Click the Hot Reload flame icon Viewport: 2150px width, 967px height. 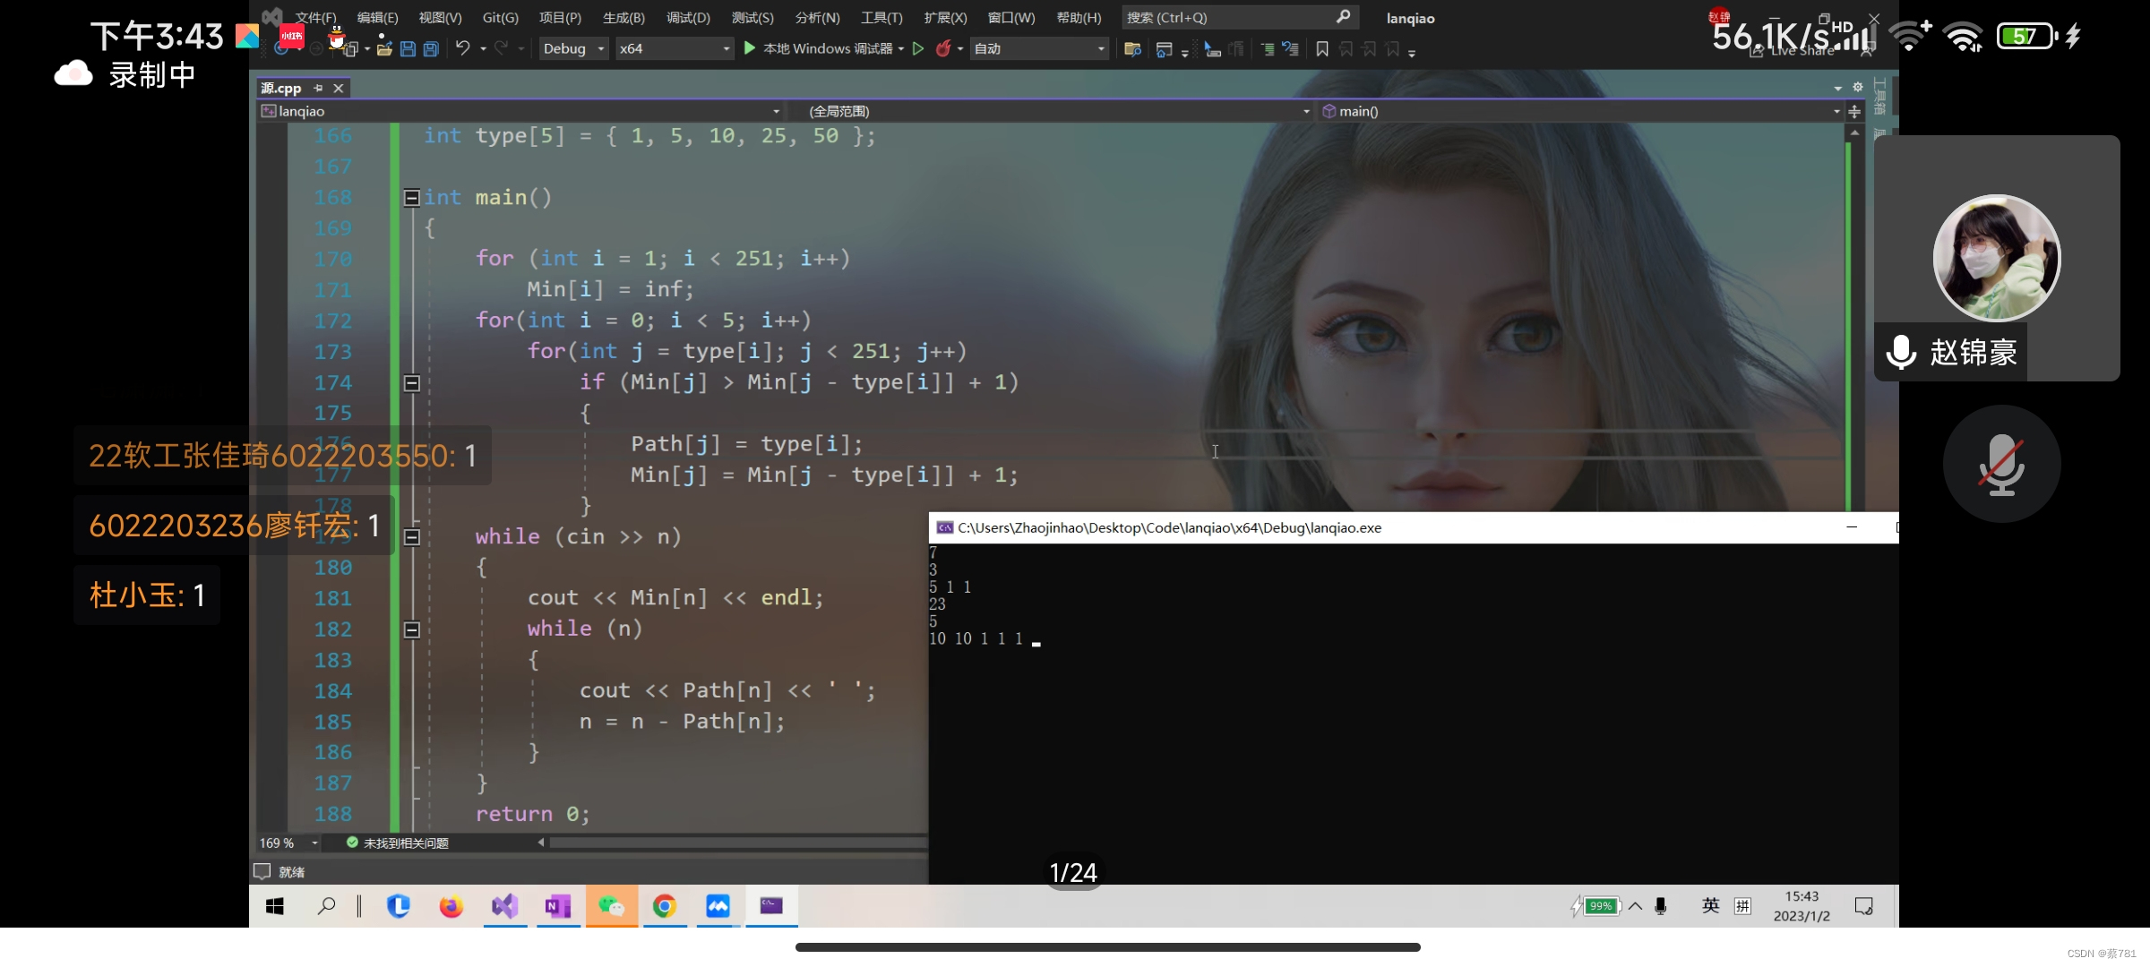(x=943, y=48)
